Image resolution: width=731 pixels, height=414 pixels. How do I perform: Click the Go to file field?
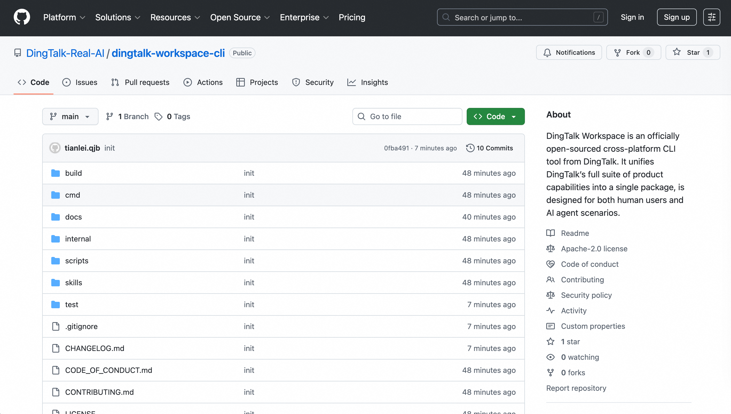point(407,116)
